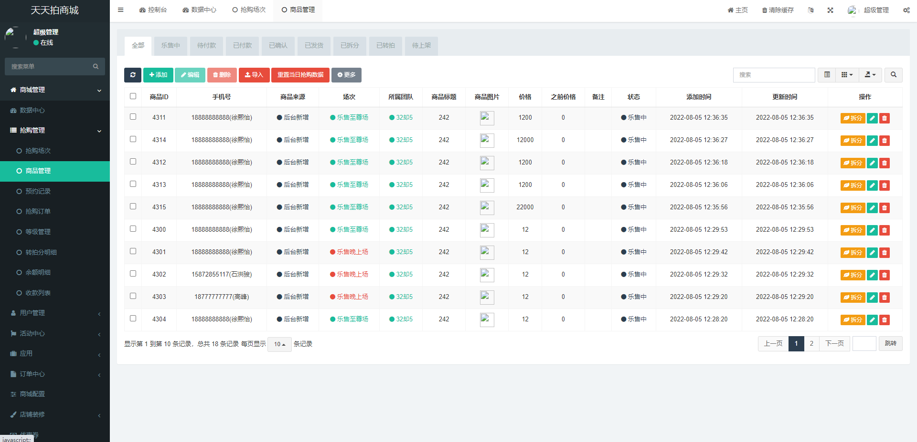The width and height of the screenshot is (917, 442).
Task: Tick the checkbox for product 4314
Action: click(133, 139)
